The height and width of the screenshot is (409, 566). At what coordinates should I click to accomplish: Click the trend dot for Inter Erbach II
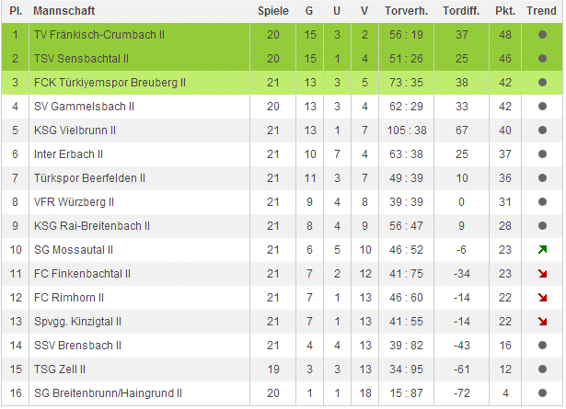pyautogui.click(x=542, y=153)
